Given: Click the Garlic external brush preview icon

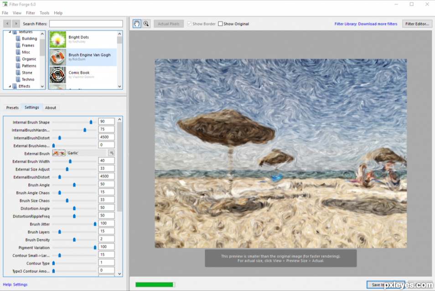Looking at the screenshot, I should point(58,153).
